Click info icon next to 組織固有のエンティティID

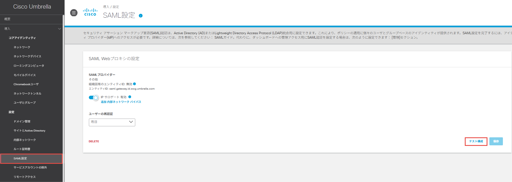pyautogui.click(x=134, y=84)
